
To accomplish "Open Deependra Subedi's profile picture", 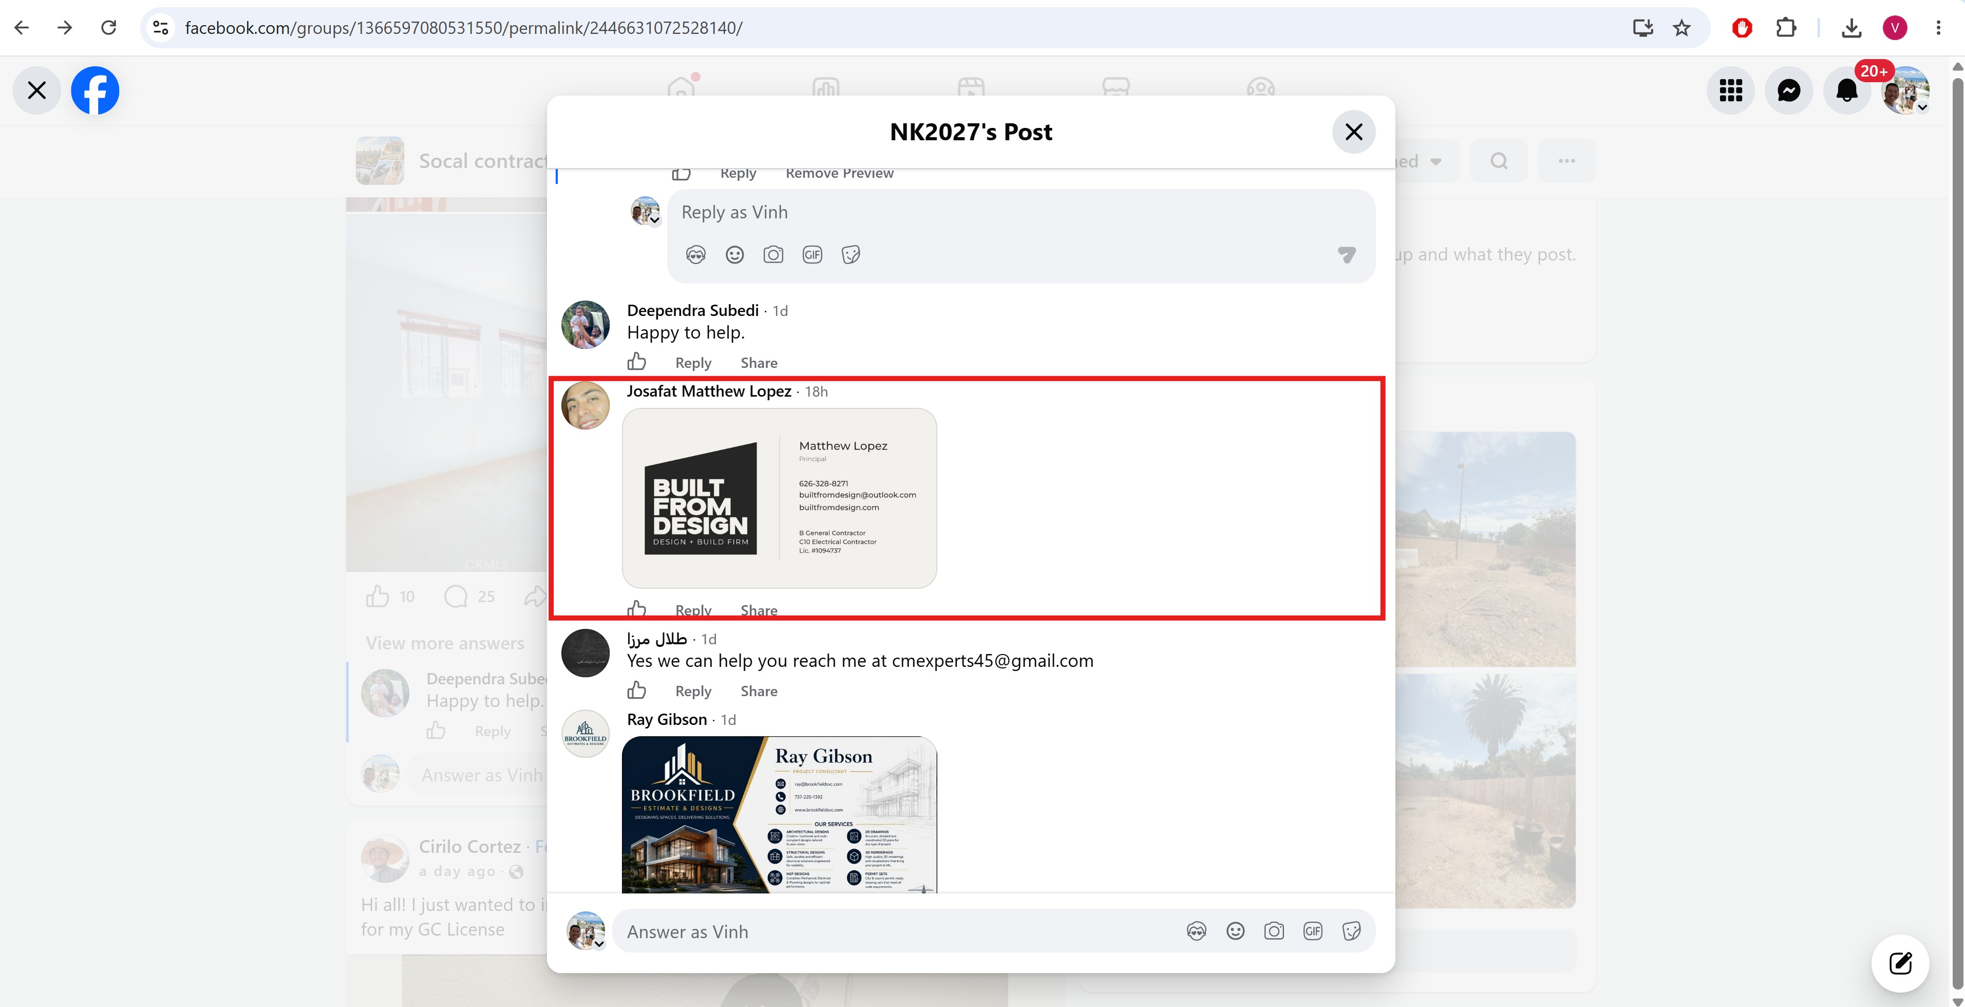I will [x=586, y=324].
